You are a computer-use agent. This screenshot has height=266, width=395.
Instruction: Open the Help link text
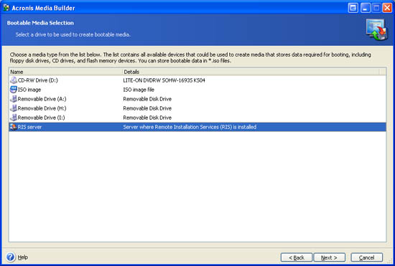pos(23,257)
